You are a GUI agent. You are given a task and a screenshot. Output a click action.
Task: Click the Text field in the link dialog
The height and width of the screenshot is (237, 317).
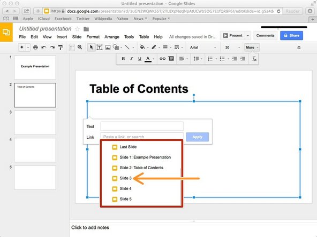pyautogui.click(x=142, y=127)
